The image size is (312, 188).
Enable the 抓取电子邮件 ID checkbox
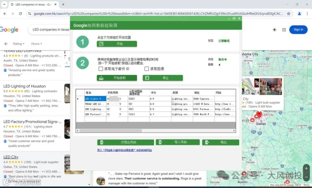(101, 69)
